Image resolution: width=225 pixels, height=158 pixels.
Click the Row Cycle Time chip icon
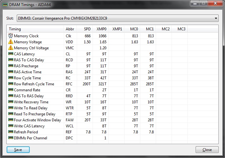pos(11,78)
